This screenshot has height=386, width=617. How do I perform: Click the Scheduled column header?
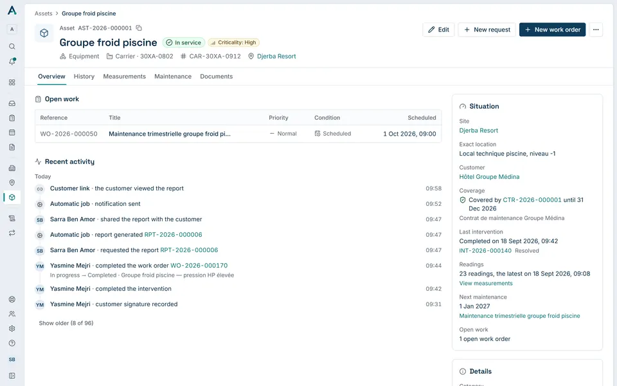(x=422, y=118)
